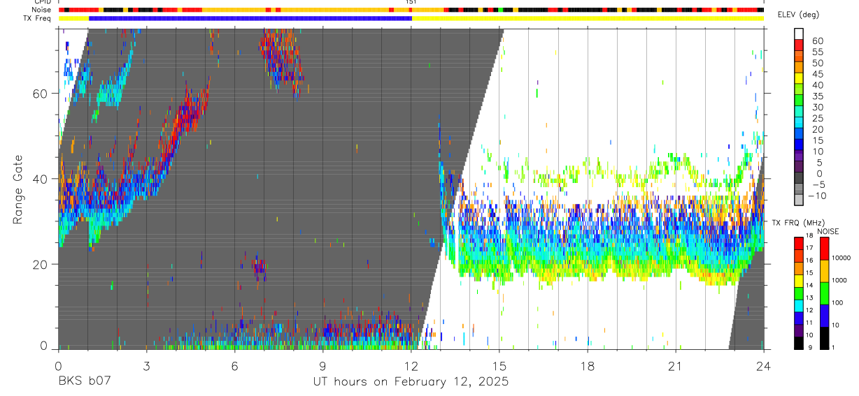The height and width of the screenshot is (396, 859).
Task: Click the 'TX FRQ (MHz)' colorbar heading
Action: tap(797, 223)
